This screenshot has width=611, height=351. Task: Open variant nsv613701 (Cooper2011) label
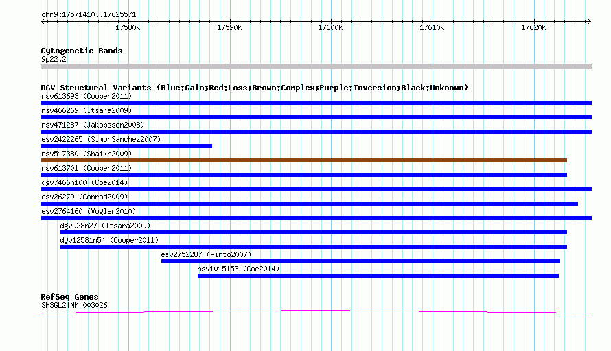[x=87, y=168]
